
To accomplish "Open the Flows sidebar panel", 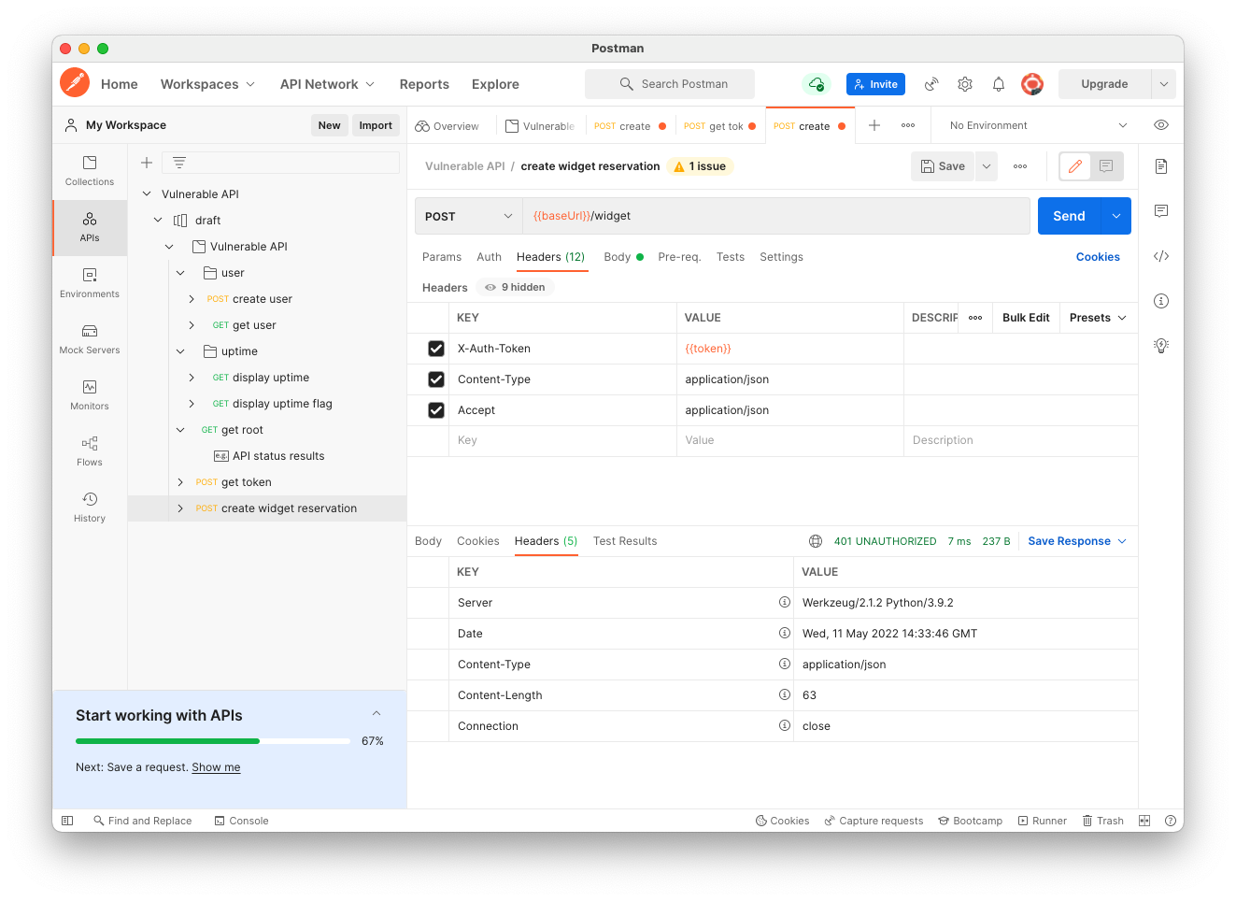I will tap(90, 451).
